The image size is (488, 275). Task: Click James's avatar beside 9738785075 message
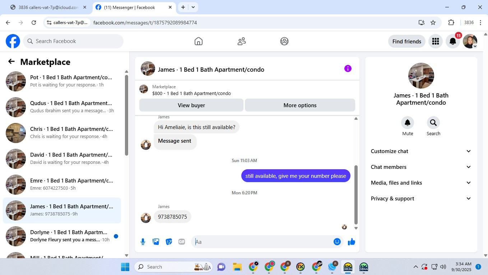(146, 218)
